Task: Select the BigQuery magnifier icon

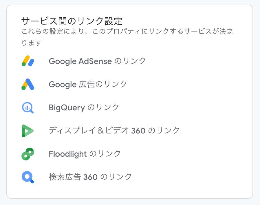Action: pos(28,107)
